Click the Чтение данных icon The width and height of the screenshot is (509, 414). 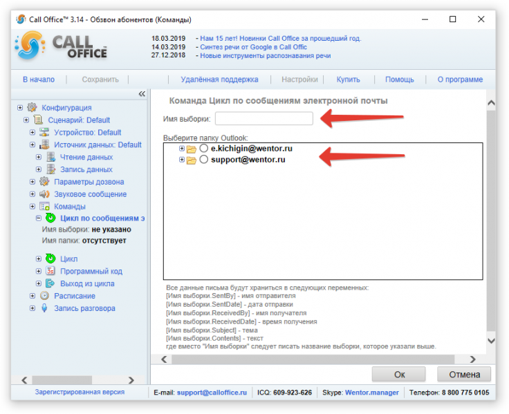(50, 157)
